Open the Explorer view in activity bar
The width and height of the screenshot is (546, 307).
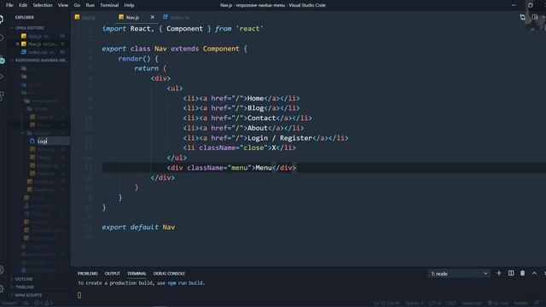[x=2, y=19]
